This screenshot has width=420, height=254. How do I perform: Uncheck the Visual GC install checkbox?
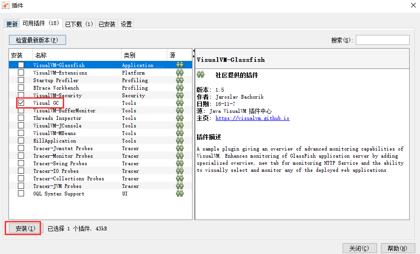(x=21, y=102)
